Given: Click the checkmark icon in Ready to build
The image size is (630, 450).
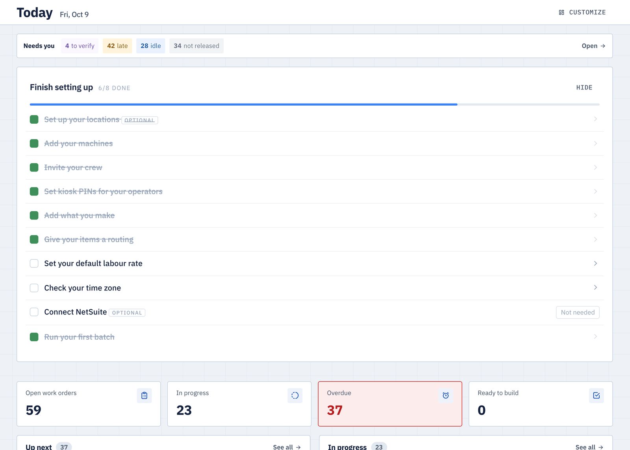Looking at the screenshot, I should (597, 396).
